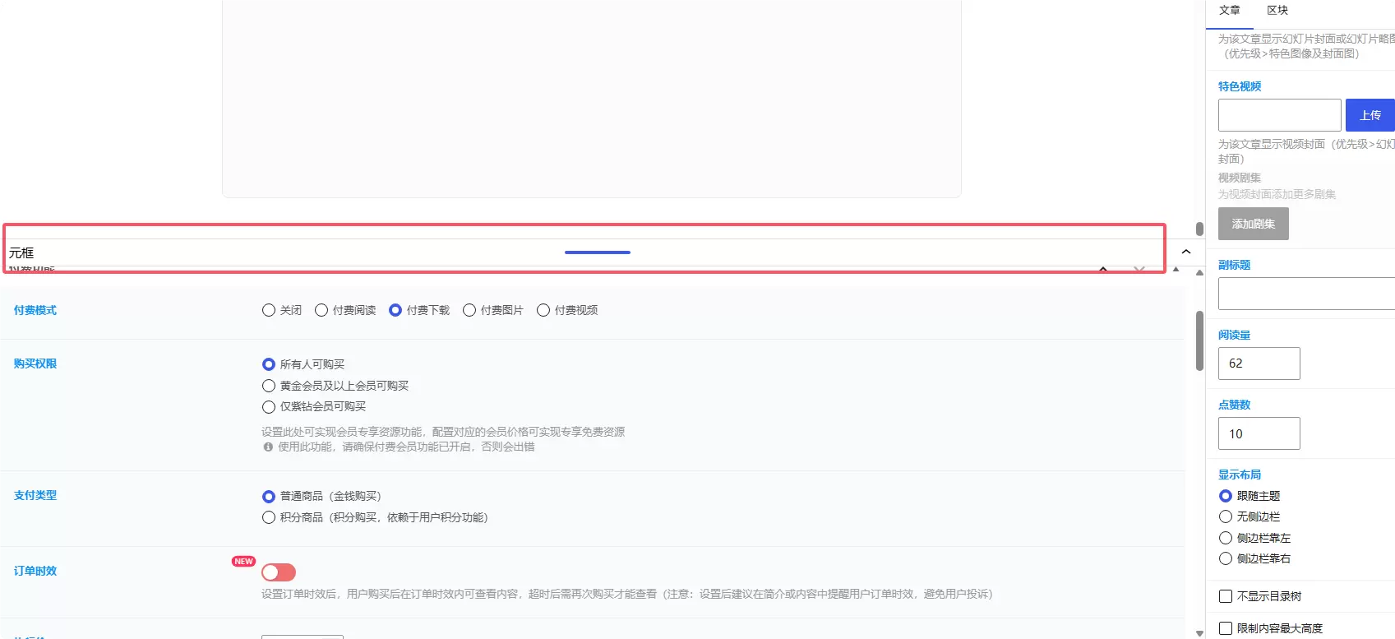Viewport: 1395px width, 639px height.
Task: Click the scrollbar down arrow at bottom
Action: 1200,633
